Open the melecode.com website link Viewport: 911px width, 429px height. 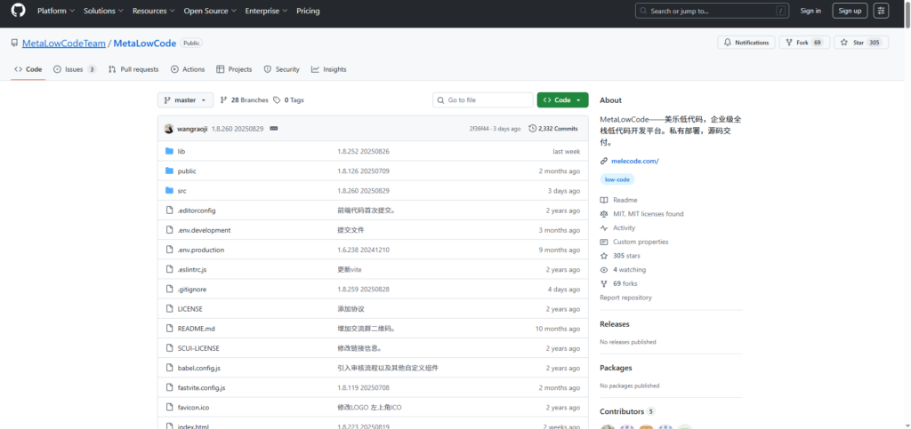pyautogui.click(x=634, y=161)
